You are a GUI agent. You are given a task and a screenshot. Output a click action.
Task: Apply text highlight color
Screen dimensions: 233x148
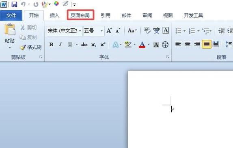tap(128, 44)
